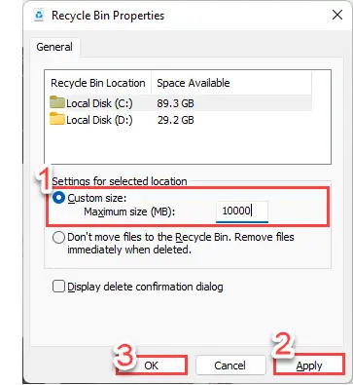Click the Maximum size (MB) input field

click(242, 212)
